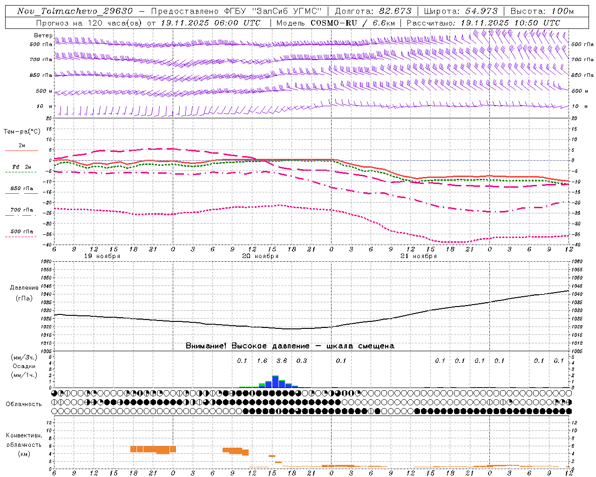The image size is (596, 477).
Task: Click the tallest blue precipitation bar
Action: click(x=275, y=382)
